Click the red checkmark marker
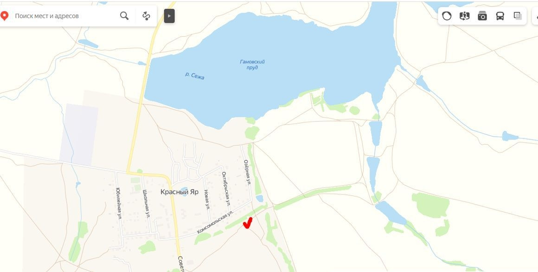Screen dimensions: 538x272 247,223
